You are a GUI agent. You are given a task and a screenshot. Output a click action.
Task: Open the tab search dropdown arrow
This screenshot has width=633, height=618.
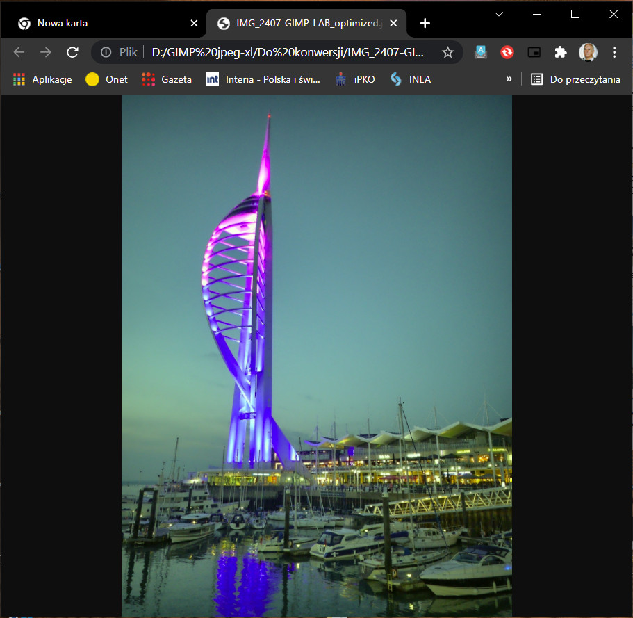pos(499,14)
